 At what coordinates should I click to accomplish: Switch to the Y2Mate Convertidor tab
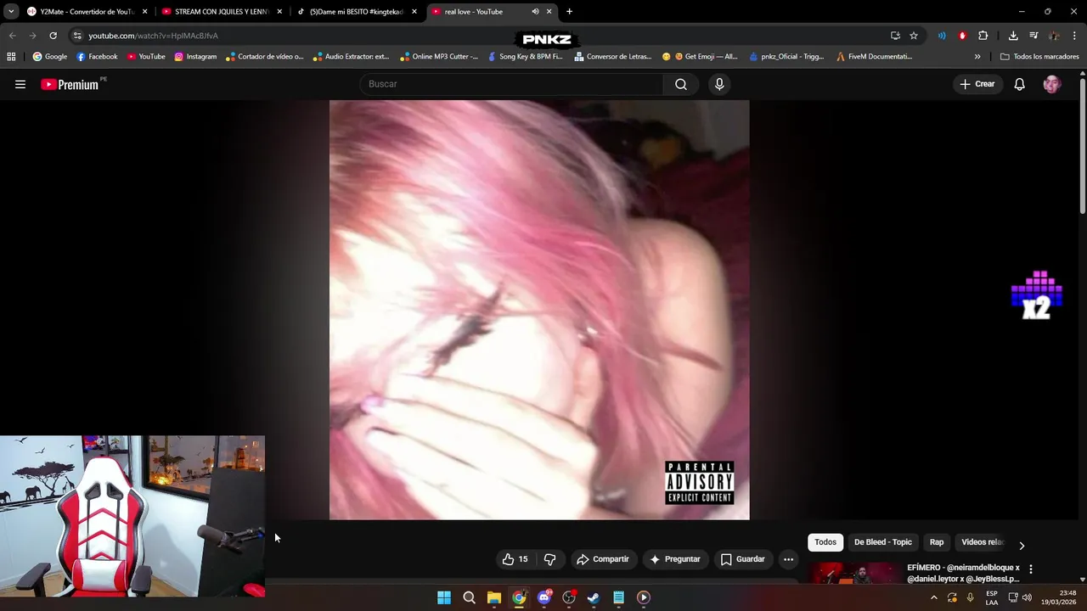(x=87, y=12)
